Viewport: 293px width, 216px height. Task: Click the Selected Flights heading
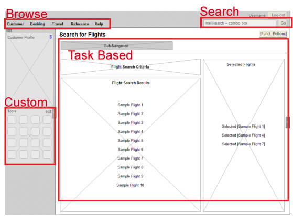(241, 64)
